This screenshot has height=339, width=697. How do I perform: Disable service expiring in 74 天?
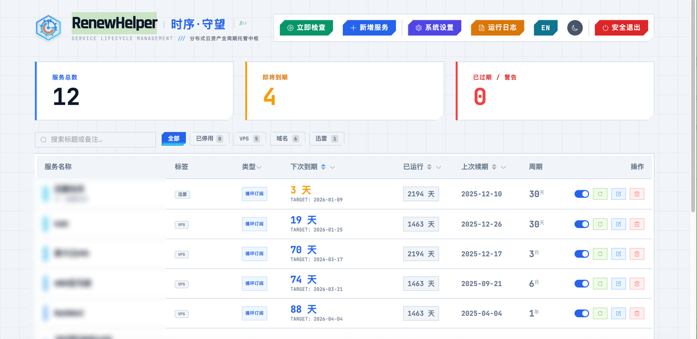click(x=581, y=283)
